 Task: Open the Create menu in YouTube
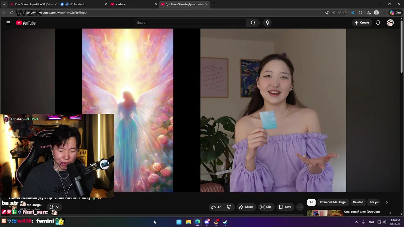362,23
